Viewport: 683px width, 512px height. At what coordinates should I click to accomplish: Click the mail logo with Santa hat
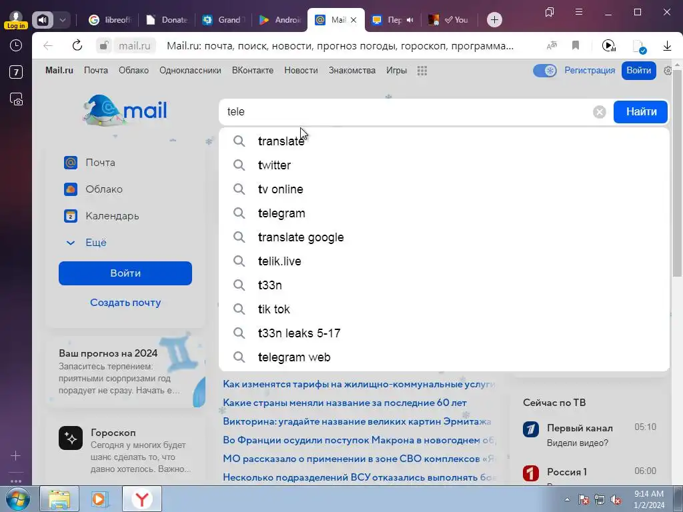125,110
